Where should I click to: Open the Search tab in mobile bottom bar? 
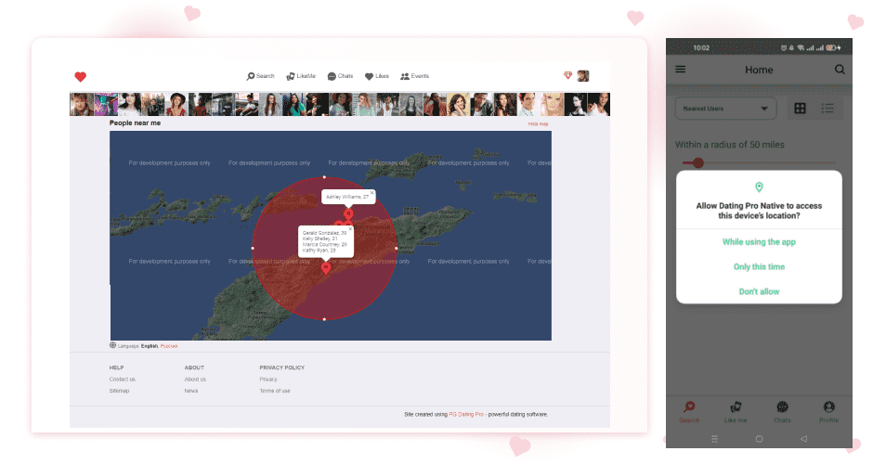coord(689,412)
